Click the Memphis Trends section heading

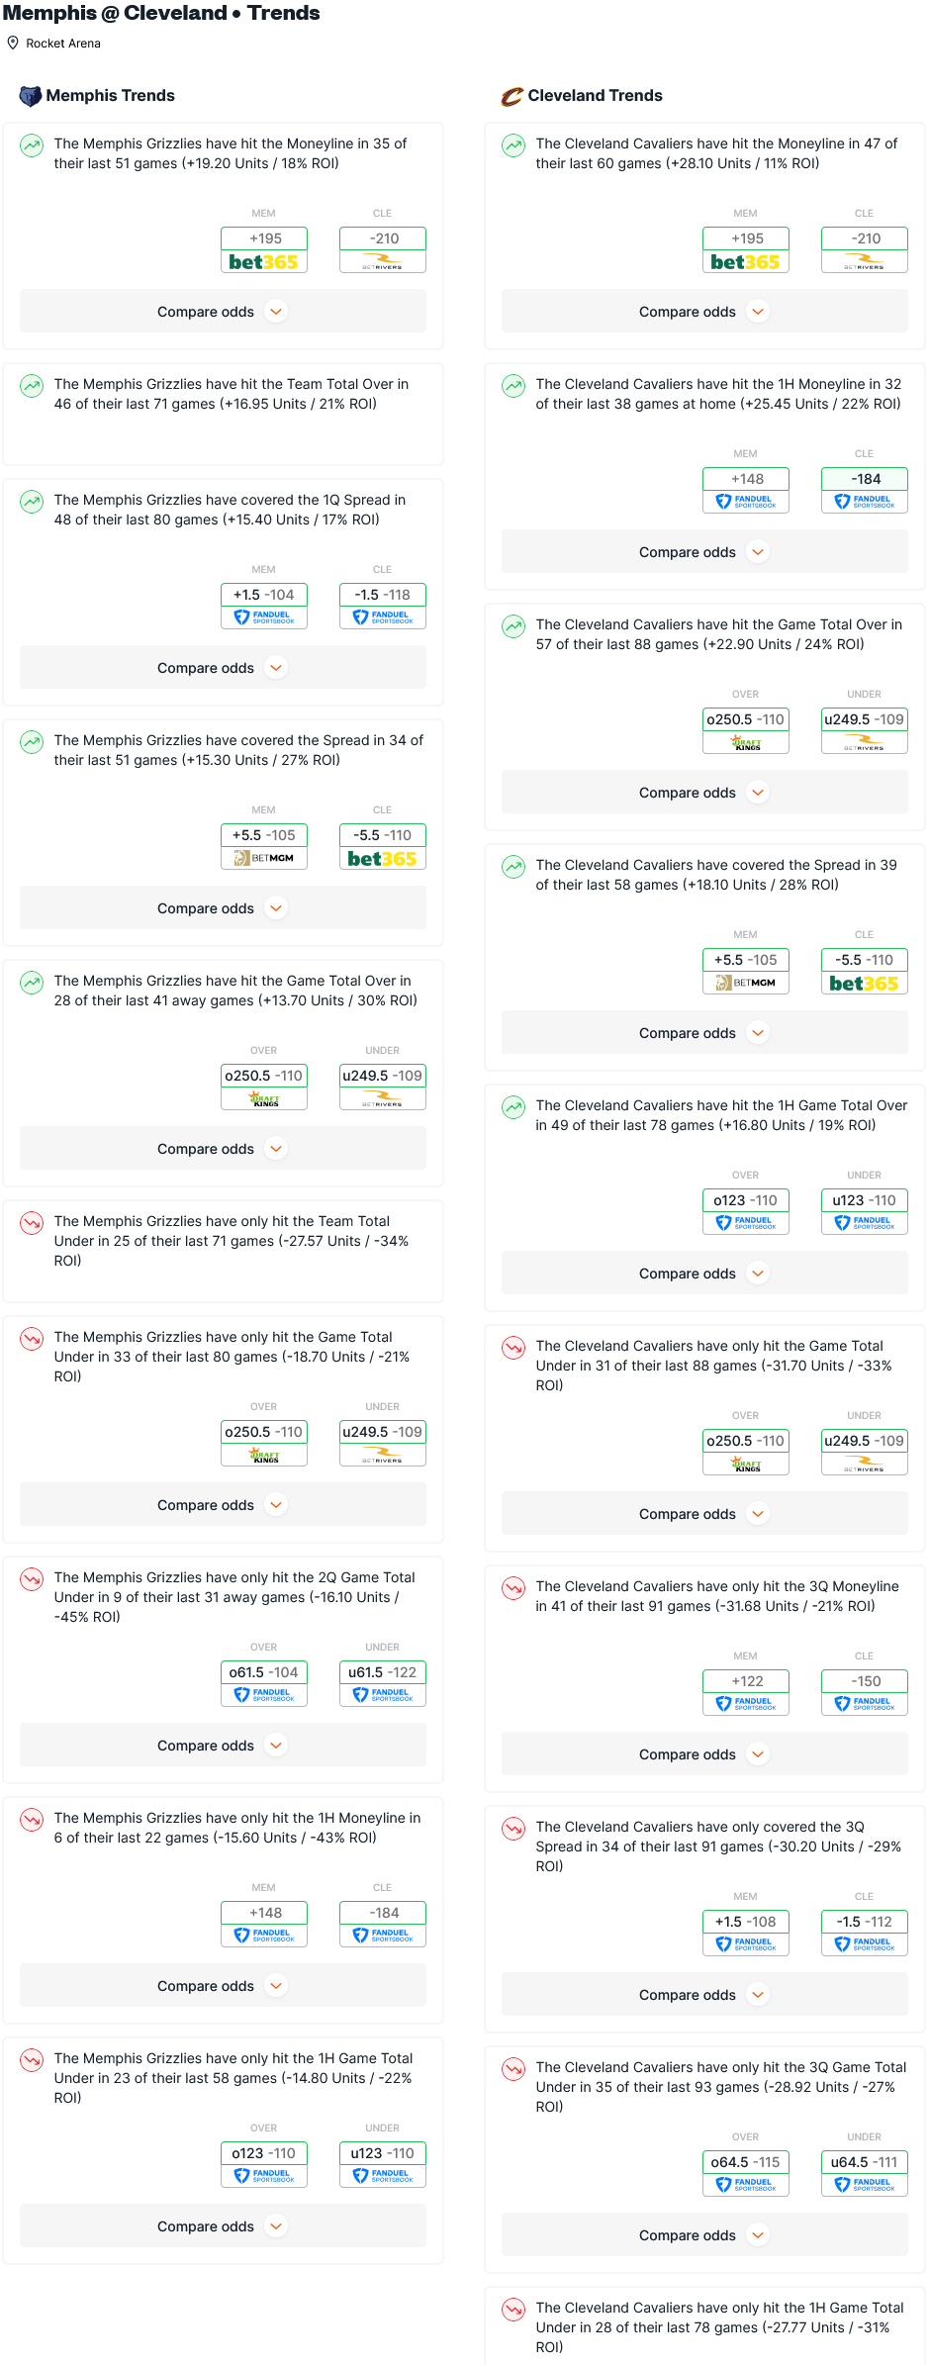coord(110,96)
